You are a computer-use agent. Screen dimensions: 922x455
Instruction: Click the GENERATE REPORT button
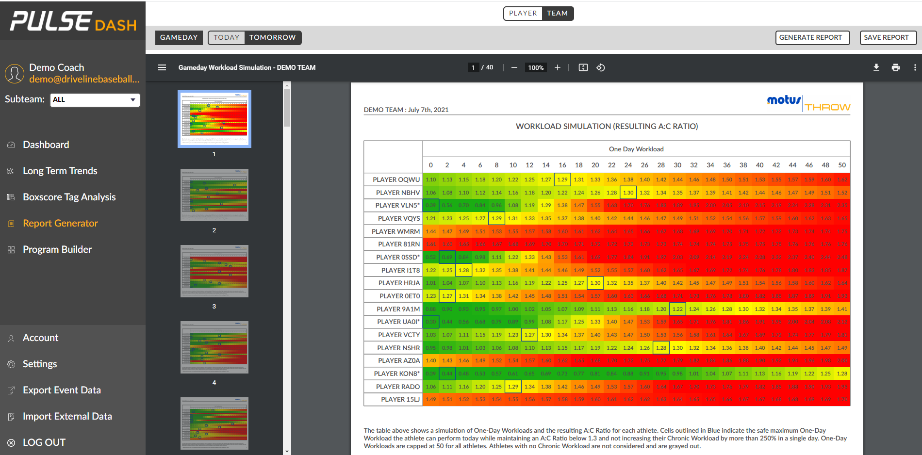(812, 37)
